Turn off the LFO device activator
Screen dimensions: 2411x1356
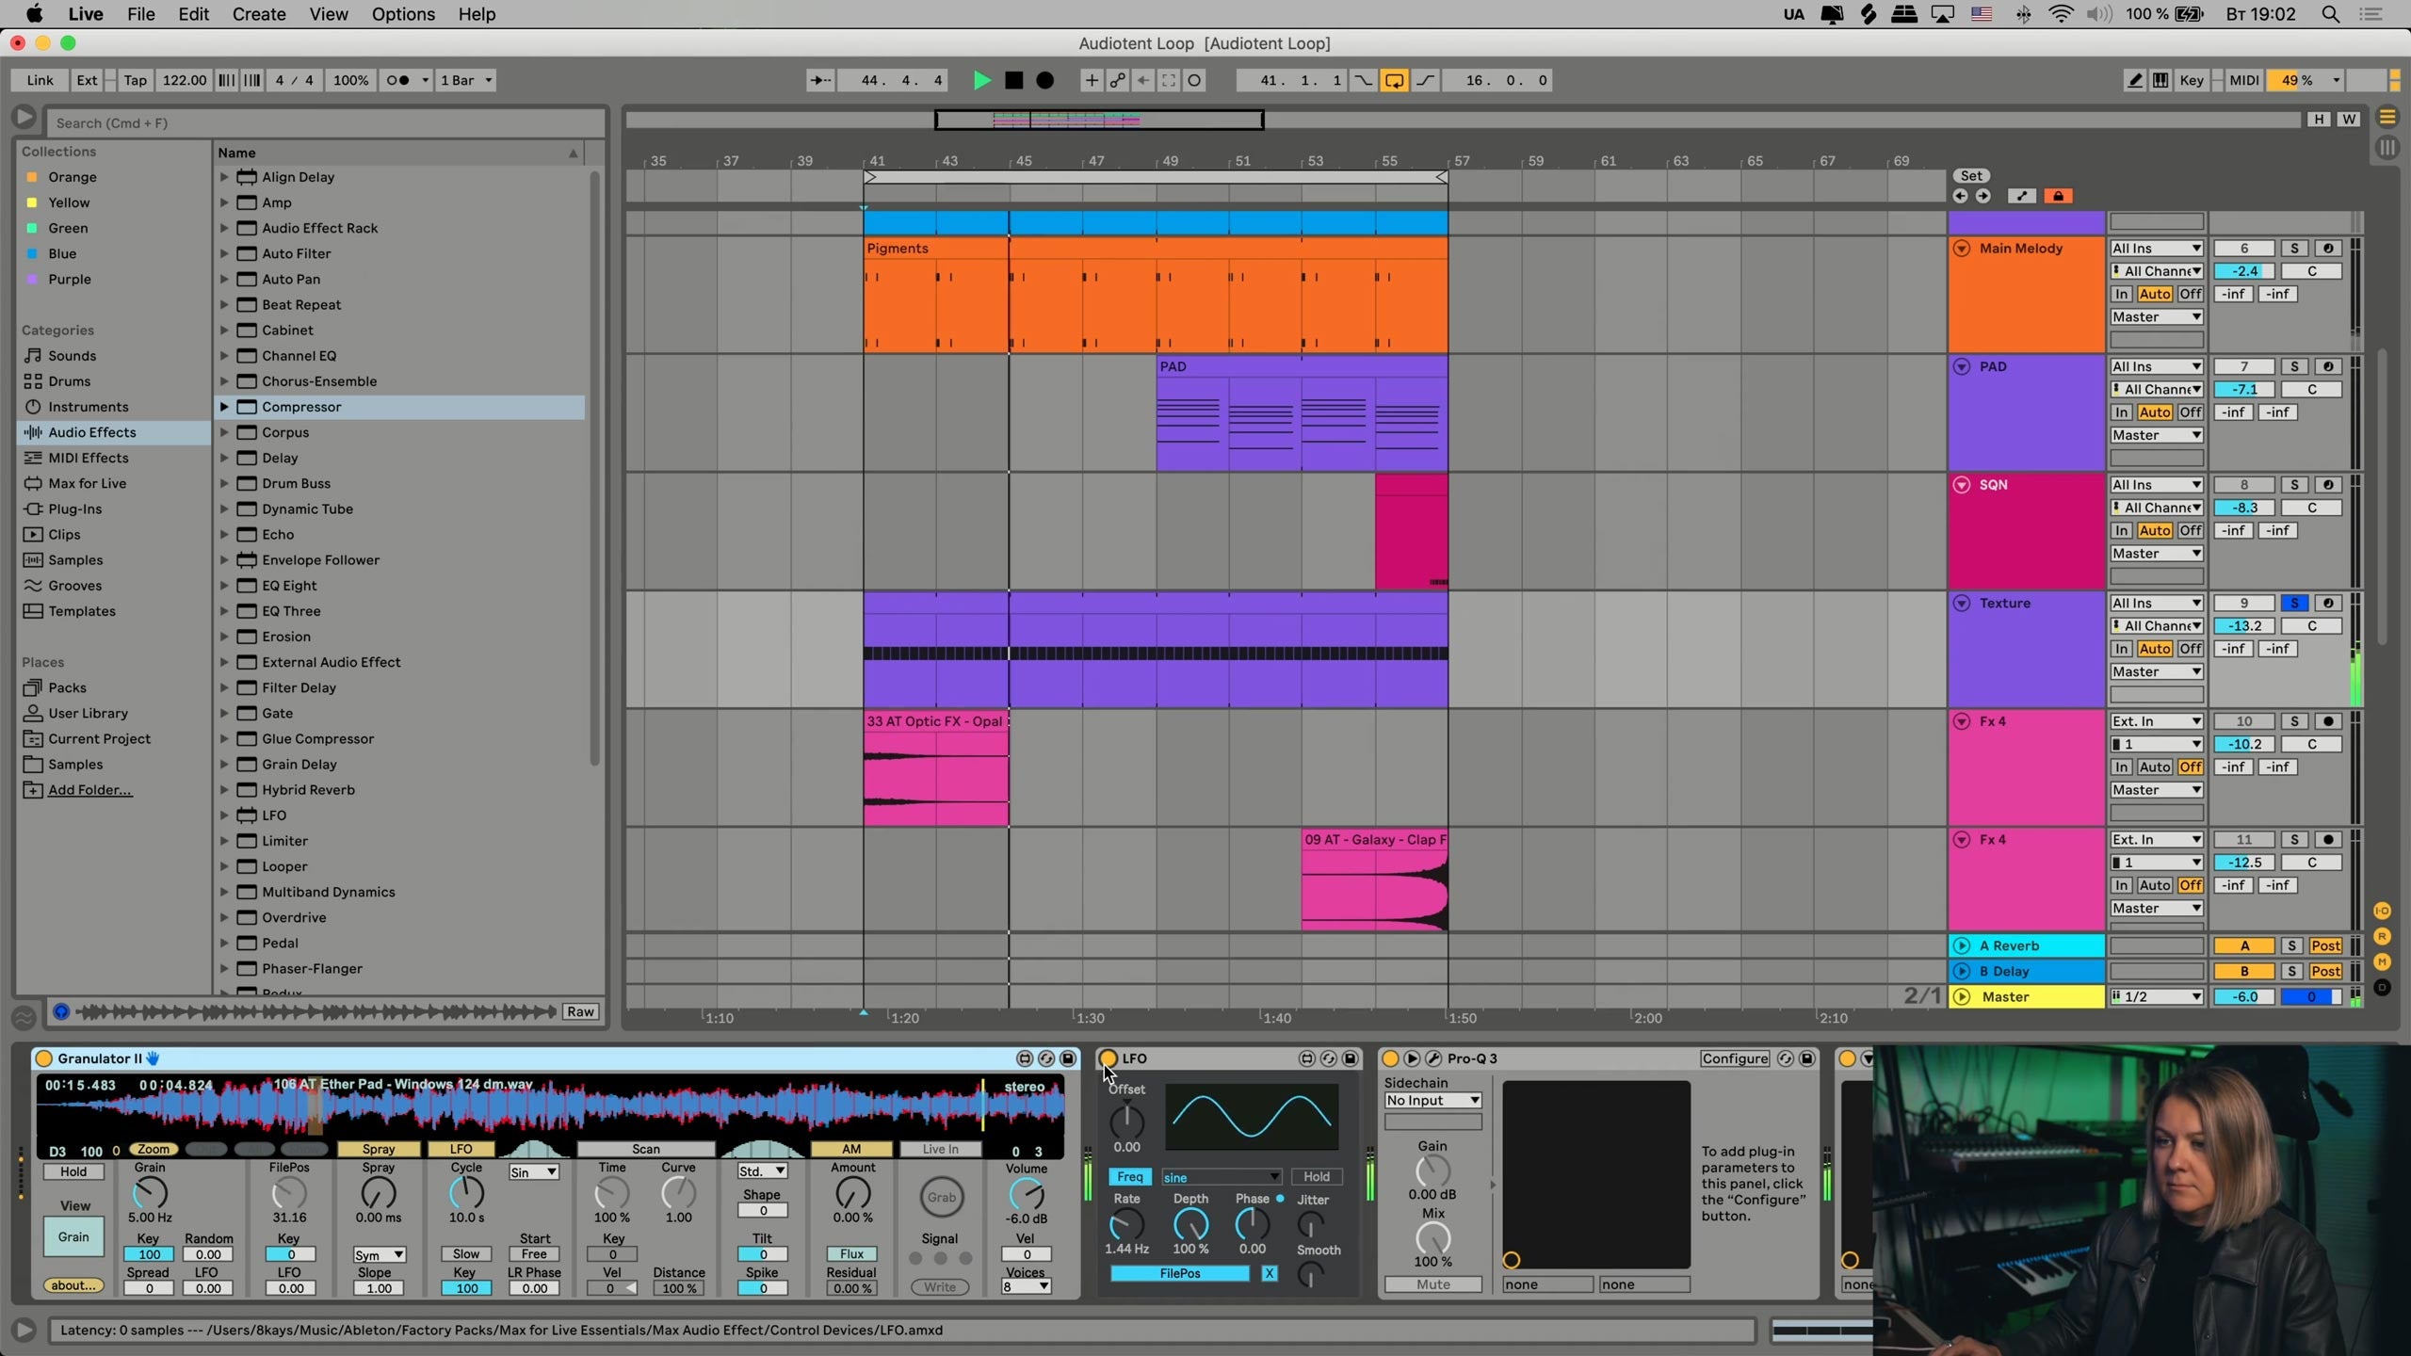coord(1108,1058)
